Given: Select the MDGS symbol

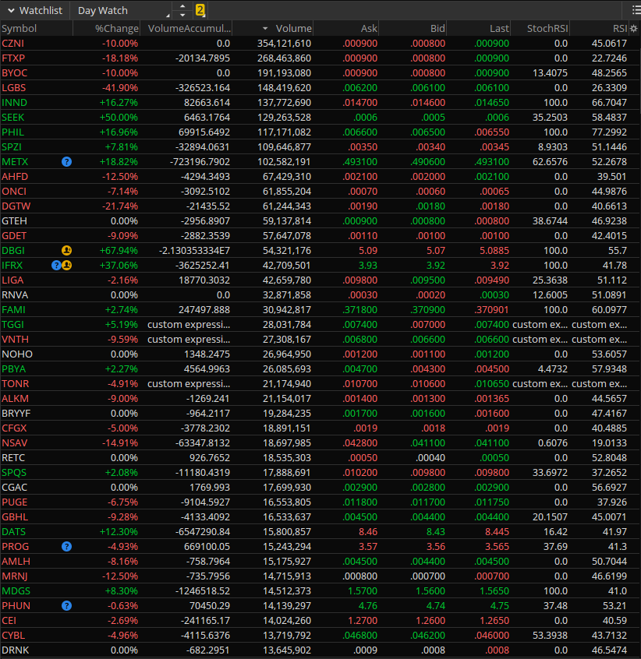Looking at the screenshot, I should click(16, 591).
